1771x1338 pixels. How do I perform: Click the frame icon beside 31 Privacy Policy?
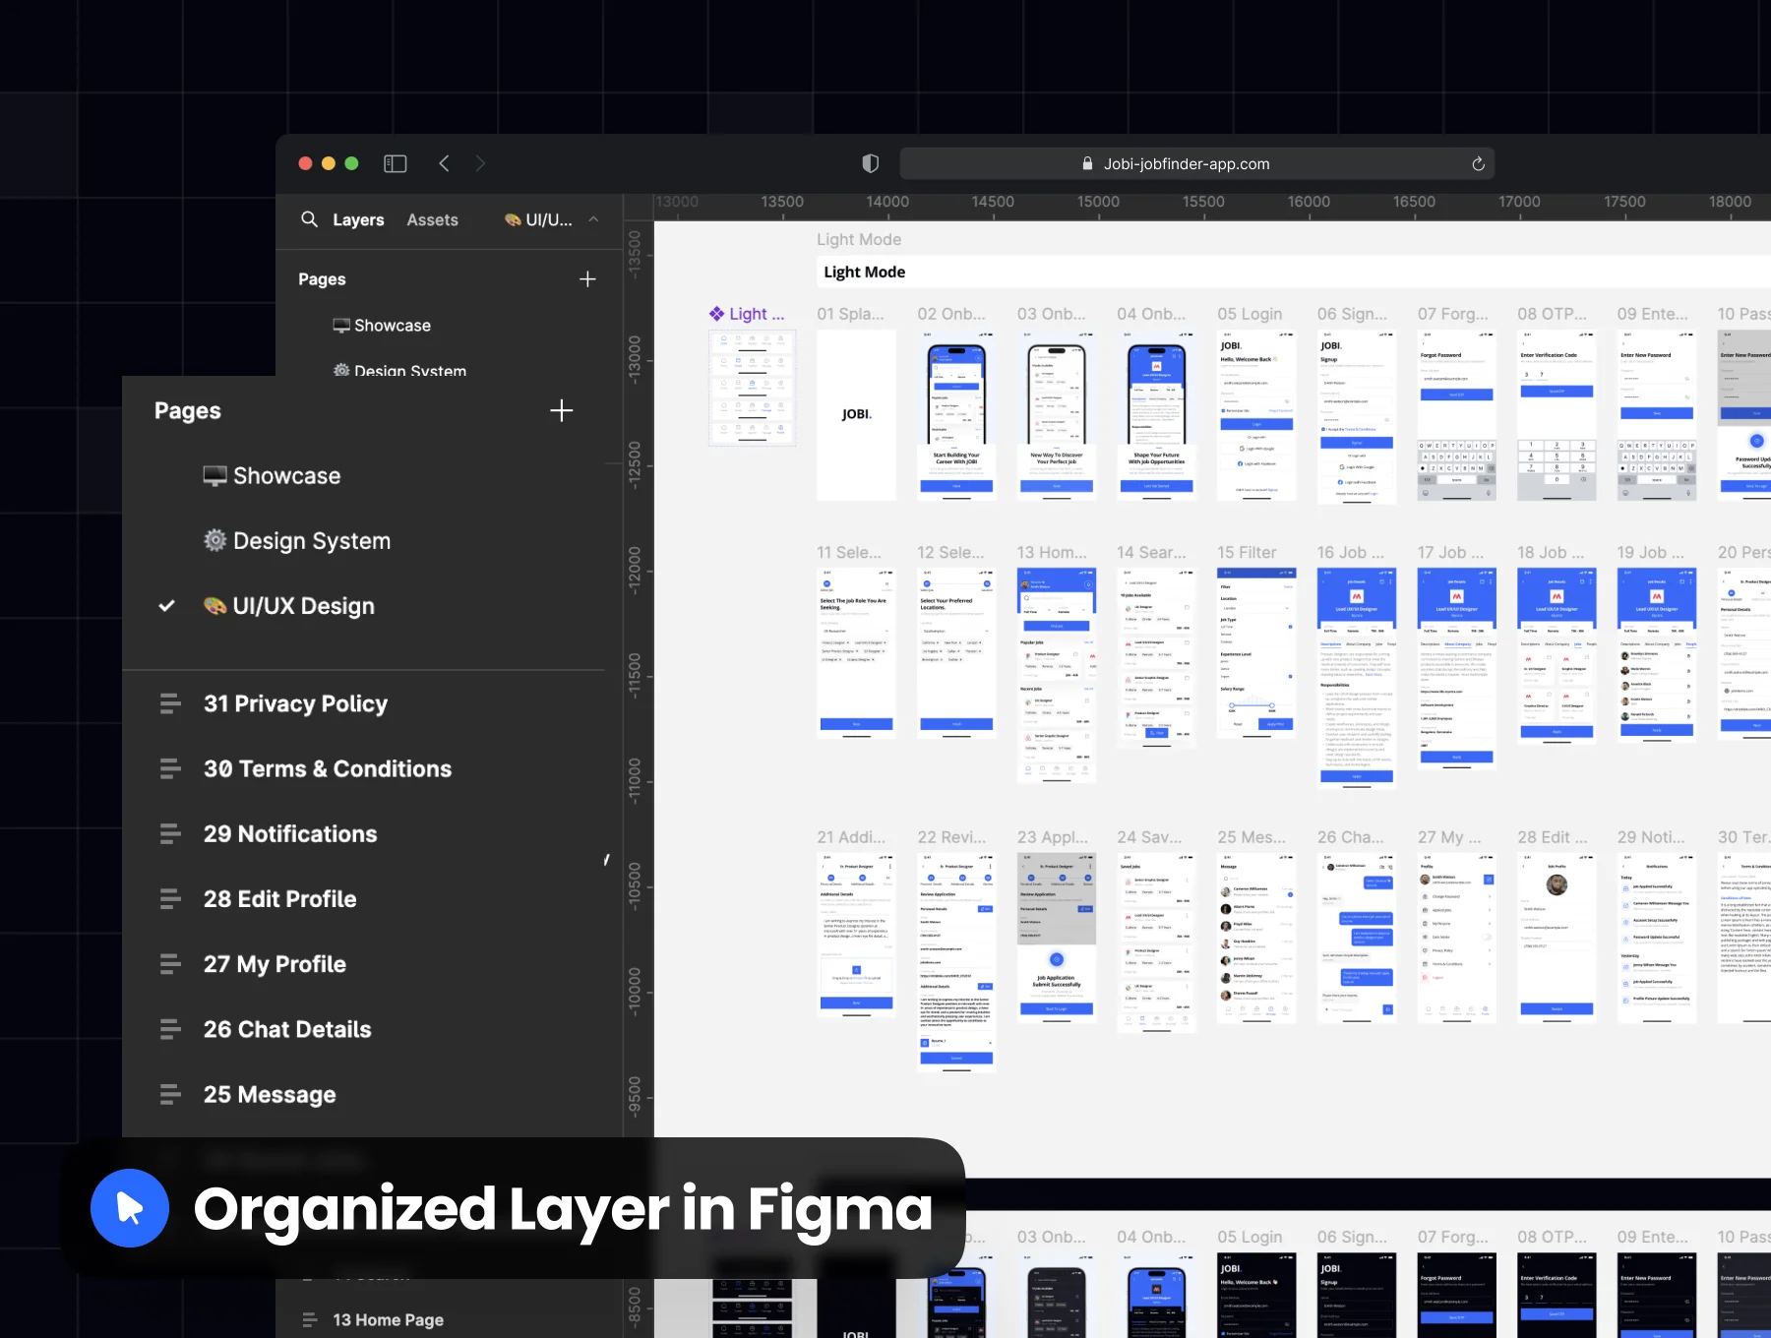170,703
